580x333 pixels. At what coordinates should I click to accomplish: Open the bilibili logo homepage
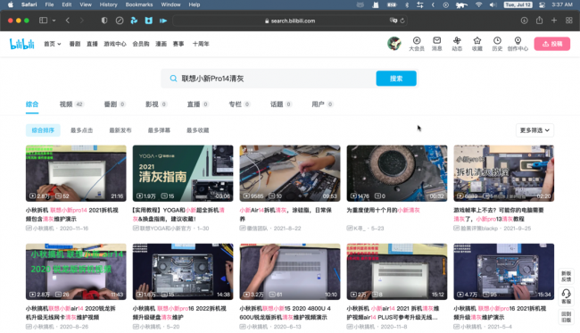point(21,44)
